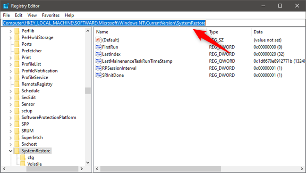Image resolution: width=306 pixels, height=173 pixels.
Task: Click the ProfileService folder icon
Action: (17, 77)
